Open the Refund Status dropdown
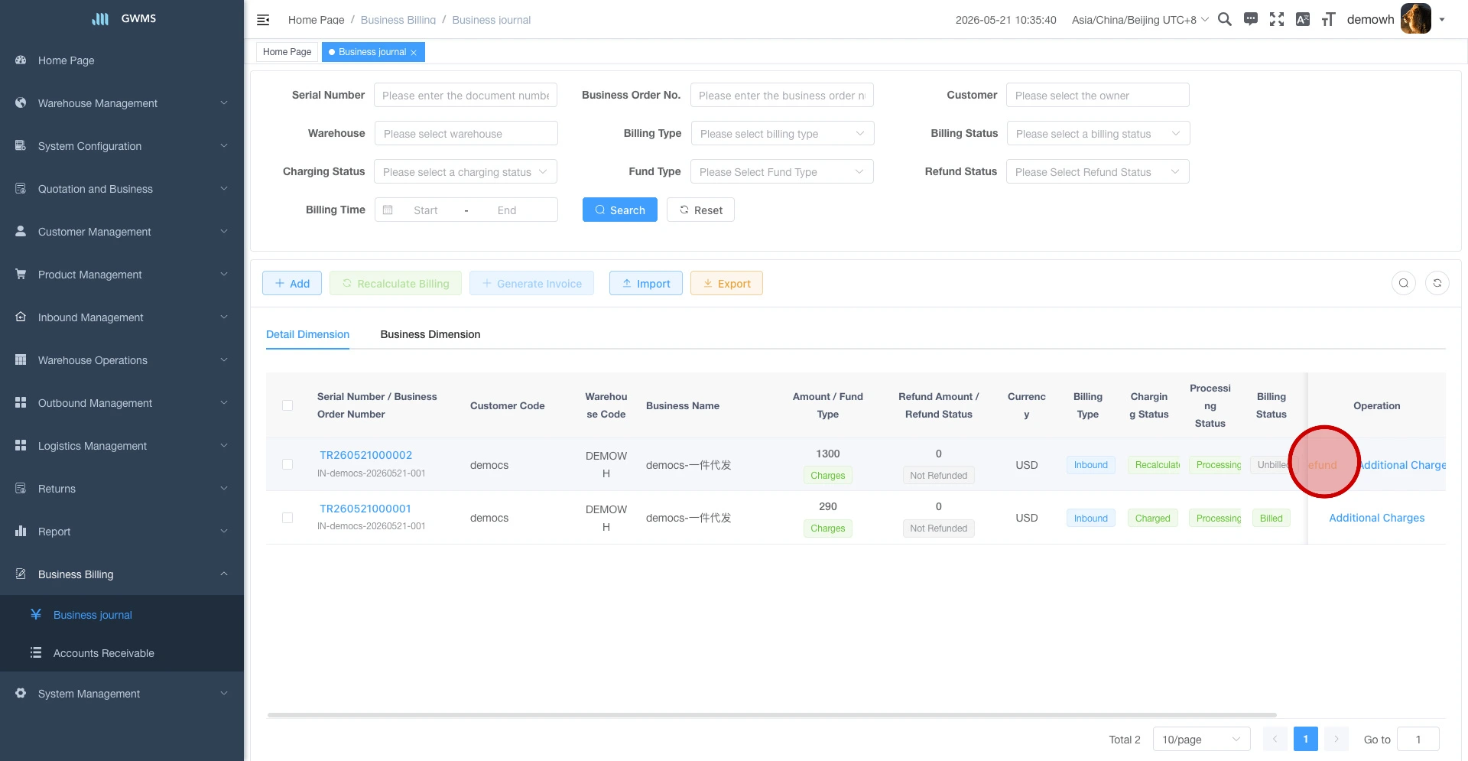 pos(1097,171)
